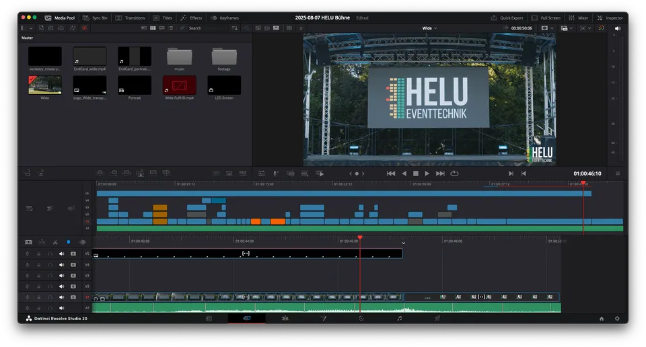Switch media pool to thumbnail grid view

[153, 28]
